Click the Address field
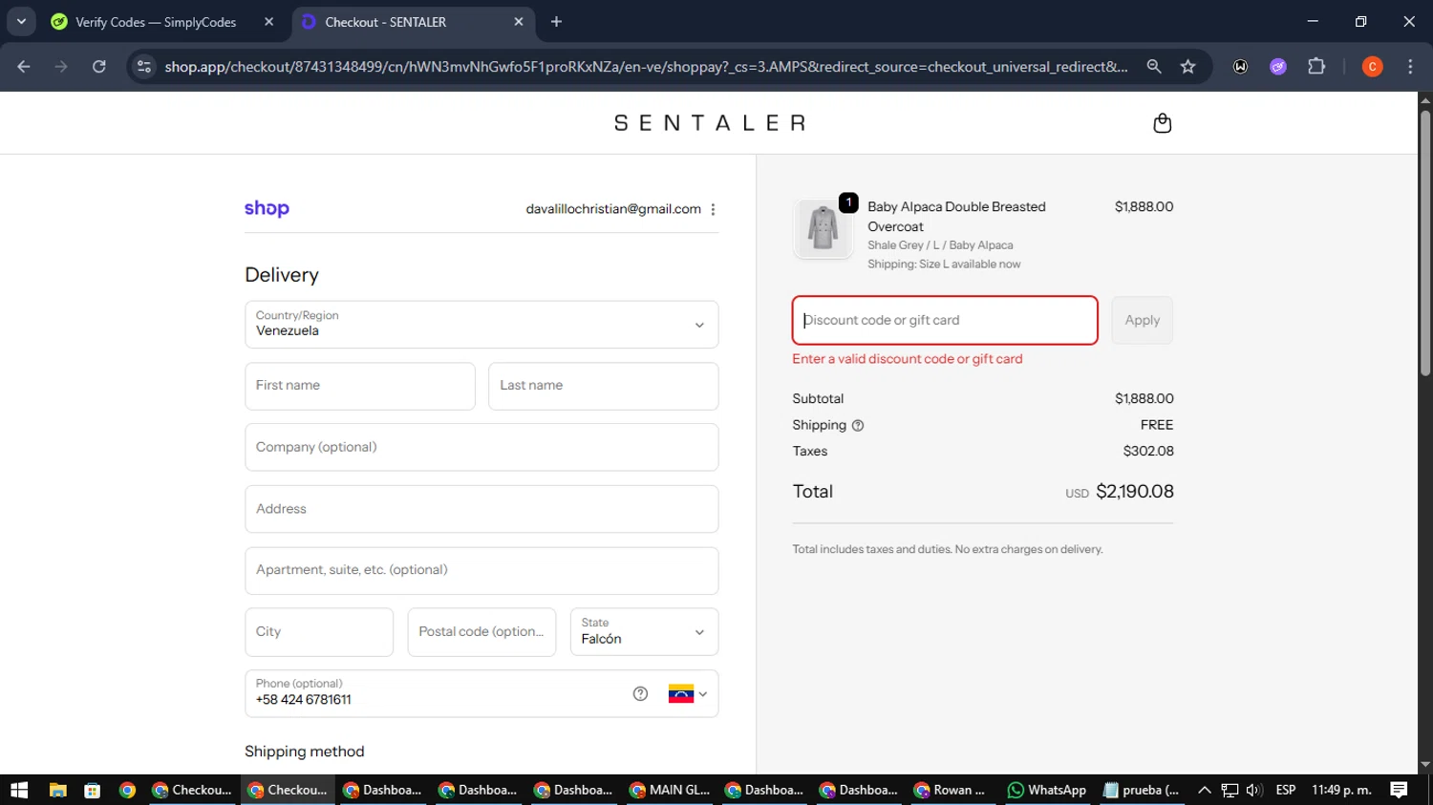This screenshot has height=805, width=1433. click(481, 509)
